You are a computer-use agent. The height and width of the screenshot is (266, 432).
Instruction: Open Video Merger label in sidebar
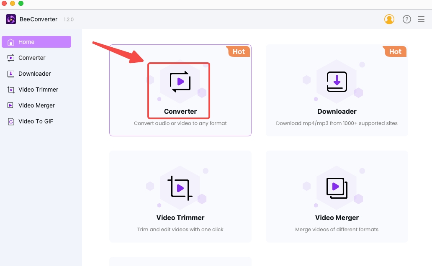point(37,106)
